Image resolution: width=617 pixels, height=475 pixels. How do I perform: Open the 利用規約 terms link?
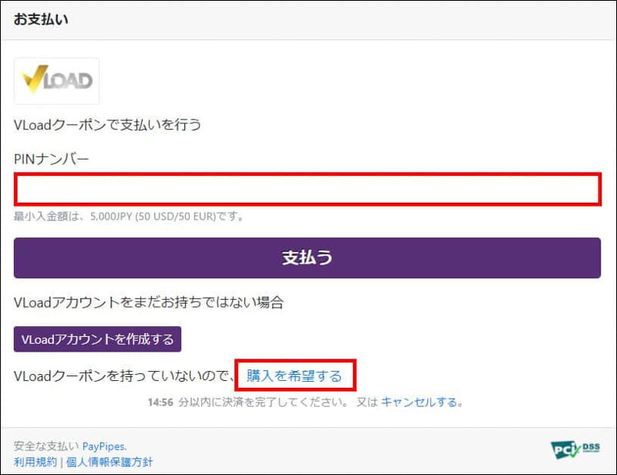(x=35, y=462)
